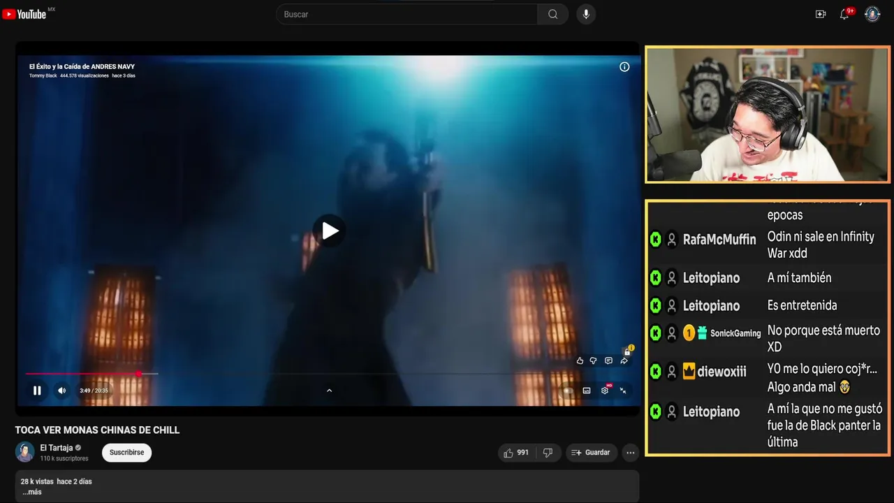Expand the description with ...más
This screenshot has height=503, width=894.
pos(31,492)
